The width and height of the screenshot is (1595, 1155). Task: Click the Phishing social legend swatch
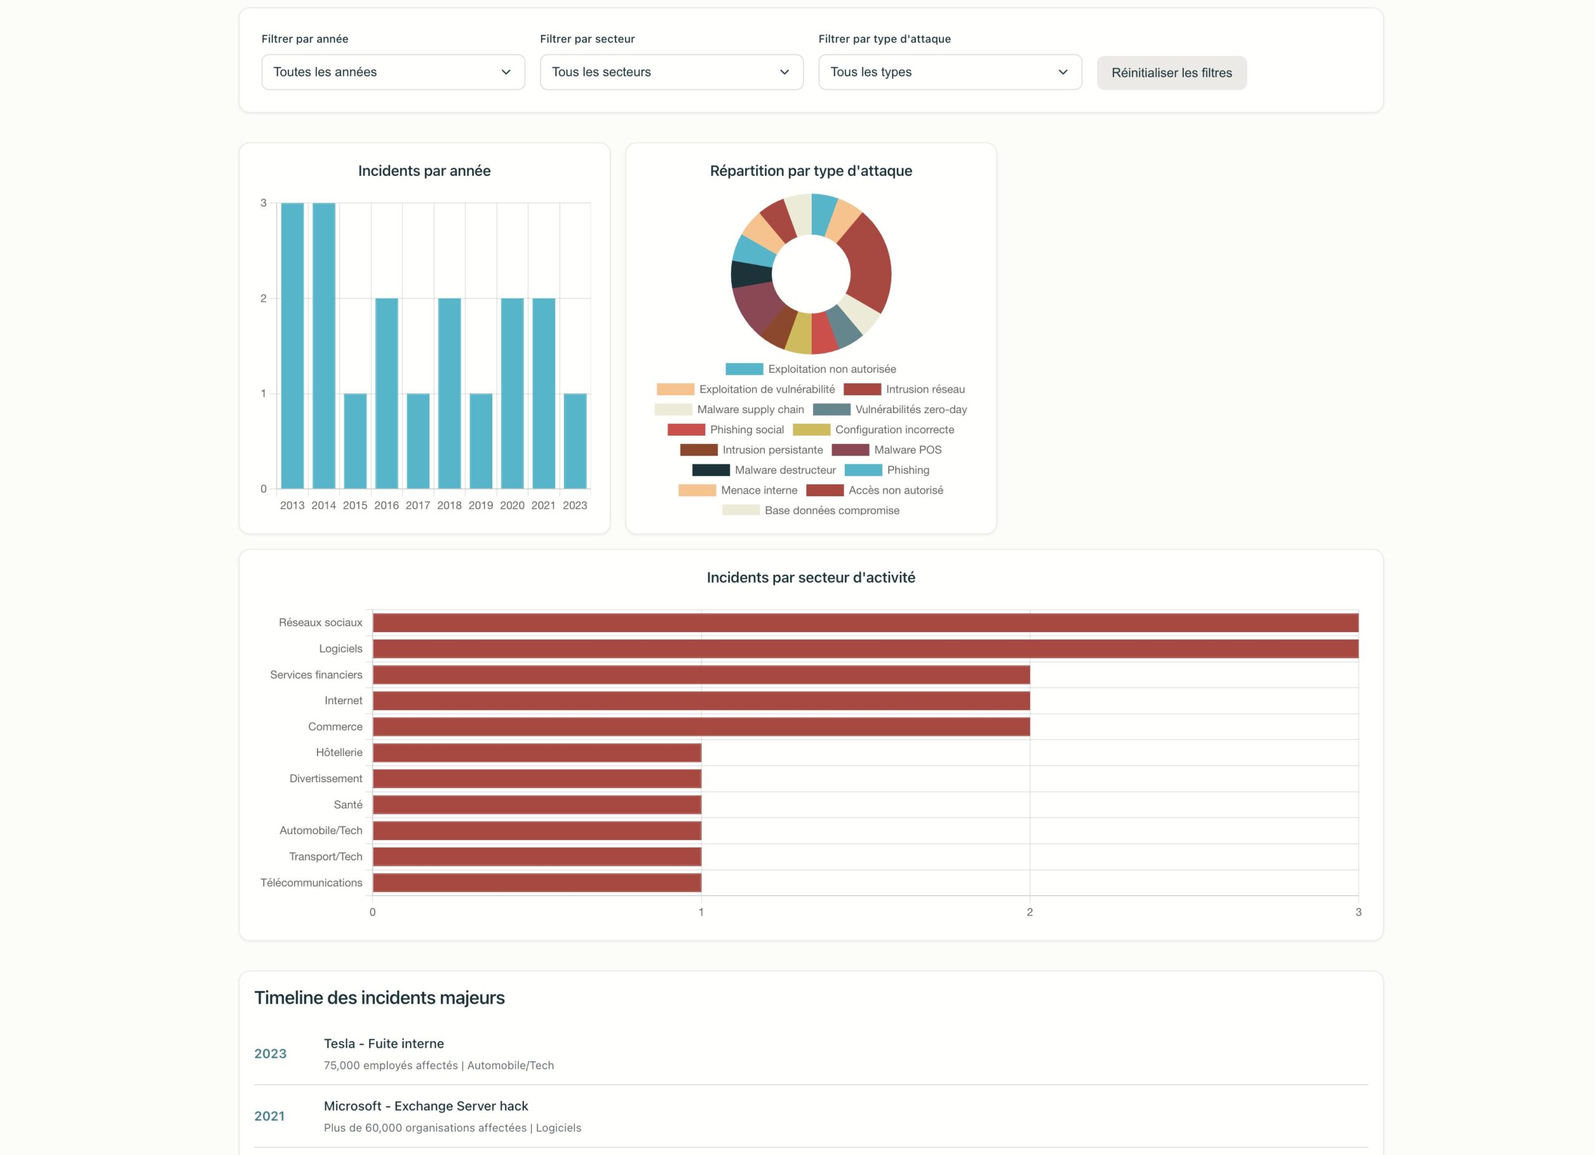click(x=686, y=430)
